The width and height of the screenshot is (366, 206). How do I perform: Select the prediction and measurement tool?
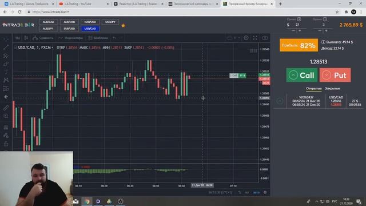pyautogui.click(x=6, y=89)
